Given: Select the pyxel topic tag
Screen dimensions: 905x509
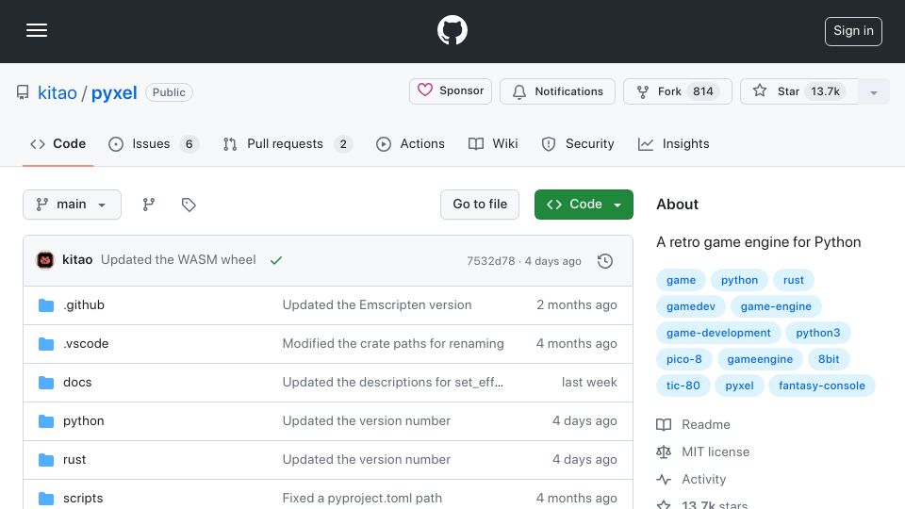Looking at the screenshot, I should coord(739,386).
